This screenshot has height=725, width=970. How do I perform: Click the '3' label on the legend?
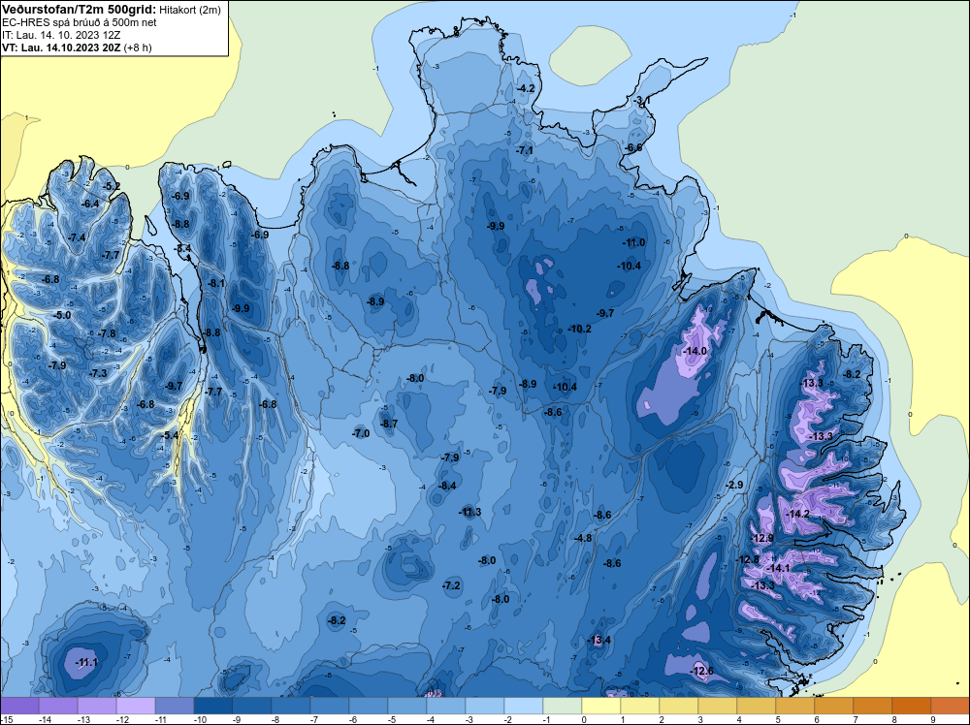(699, 720)
